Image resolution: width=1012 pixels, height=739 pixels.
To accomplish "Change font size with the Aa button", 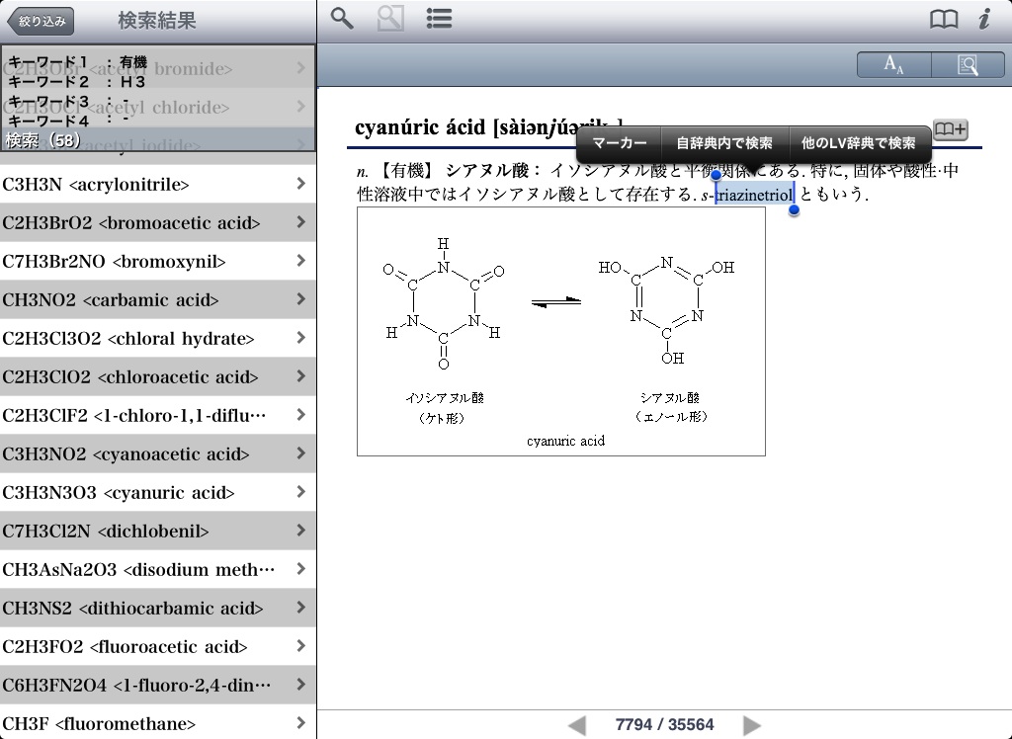I will pos(893,65).
